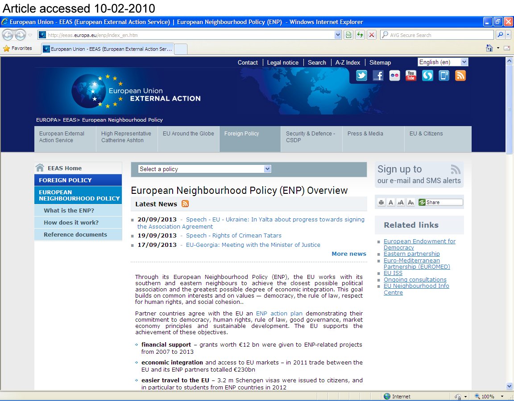
Task: Open the Eastern partnership related link
Action: pyautogui.click(x=411, y=254)
